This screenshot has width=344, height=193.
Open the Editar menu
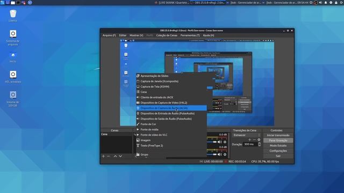click(123, 35)
